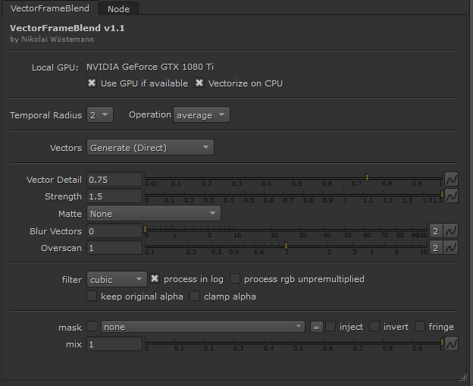The width and height of the screenshot is (473, 386).
Task: Open the Temporal Radius dropdown
Action: 100,115
